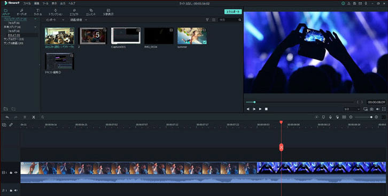Viewport: 388px width, 196px height.
Task: Mute audio track 1 speaker icon
Action: [16, 190]
